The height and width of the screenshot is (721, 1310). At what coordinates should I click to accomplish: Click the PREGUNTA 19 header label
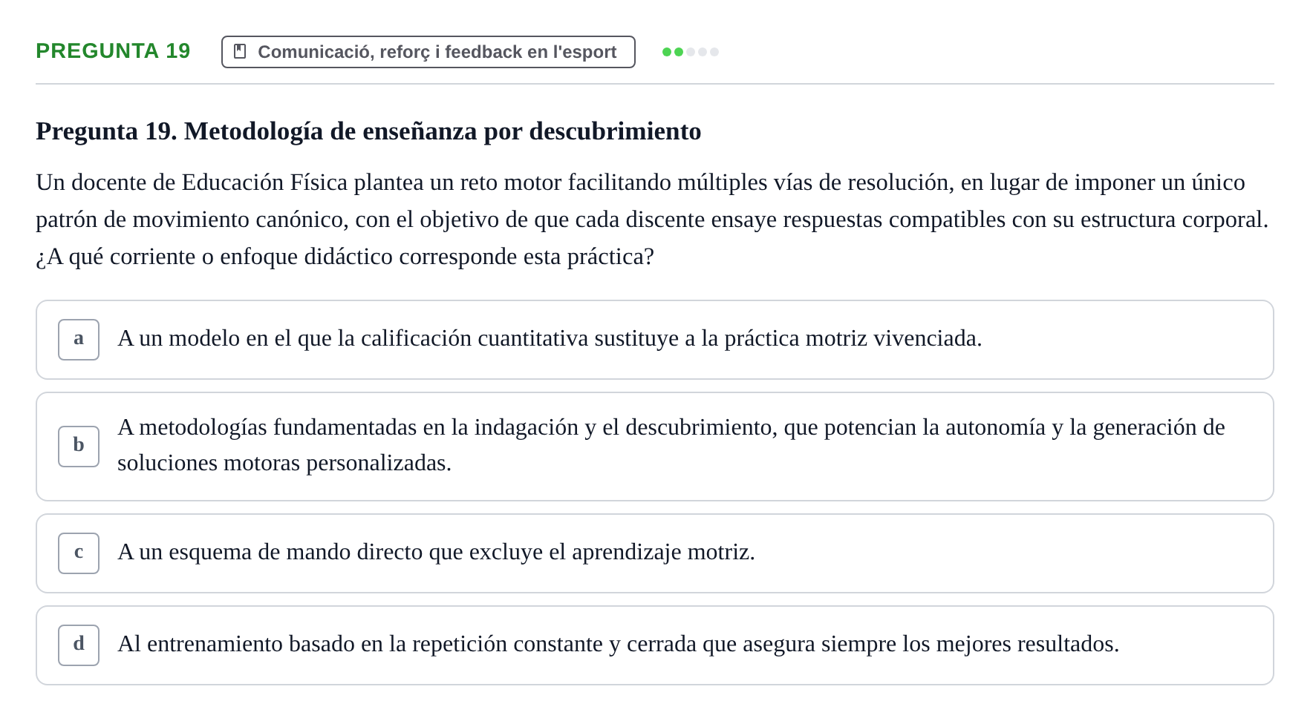pos(113,51)
